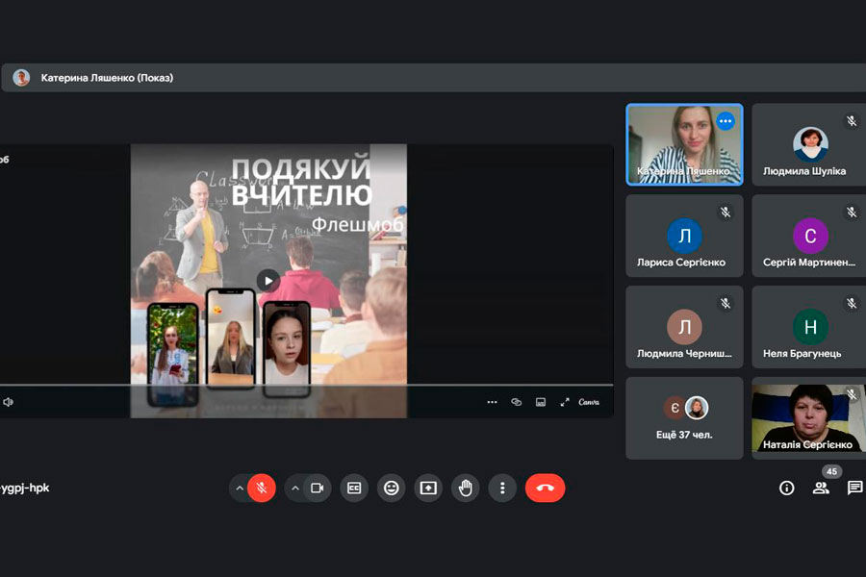866x577 pixels.
Task: Open the chat messages panel
Action: [x=854, y=488]
